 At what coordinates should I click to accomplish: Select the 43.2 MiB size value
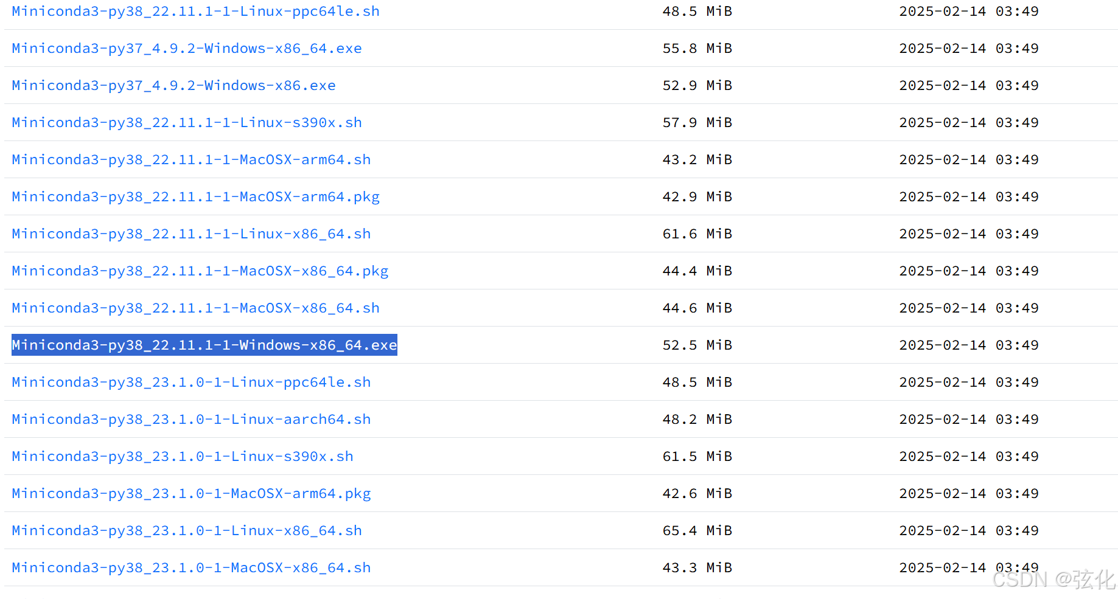tap(697, 160)
